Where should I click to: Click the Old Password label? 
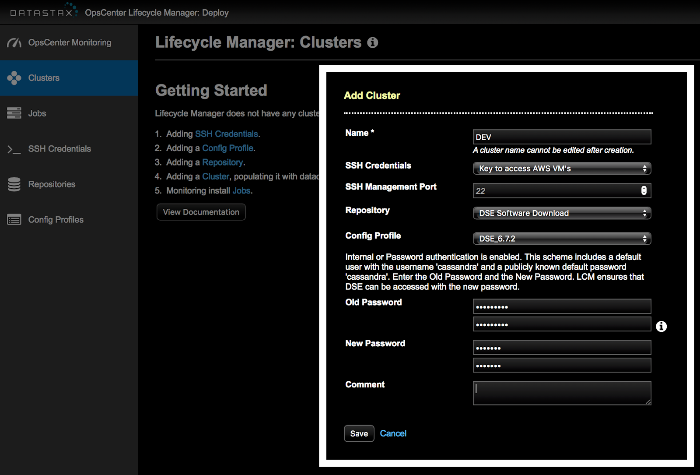(x=373, y=302)
